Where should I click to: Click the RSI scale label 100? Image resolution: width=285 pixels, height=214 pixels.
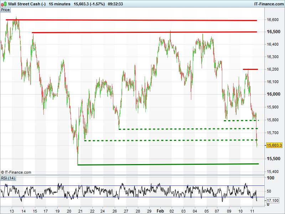click(x=270, y=178)
